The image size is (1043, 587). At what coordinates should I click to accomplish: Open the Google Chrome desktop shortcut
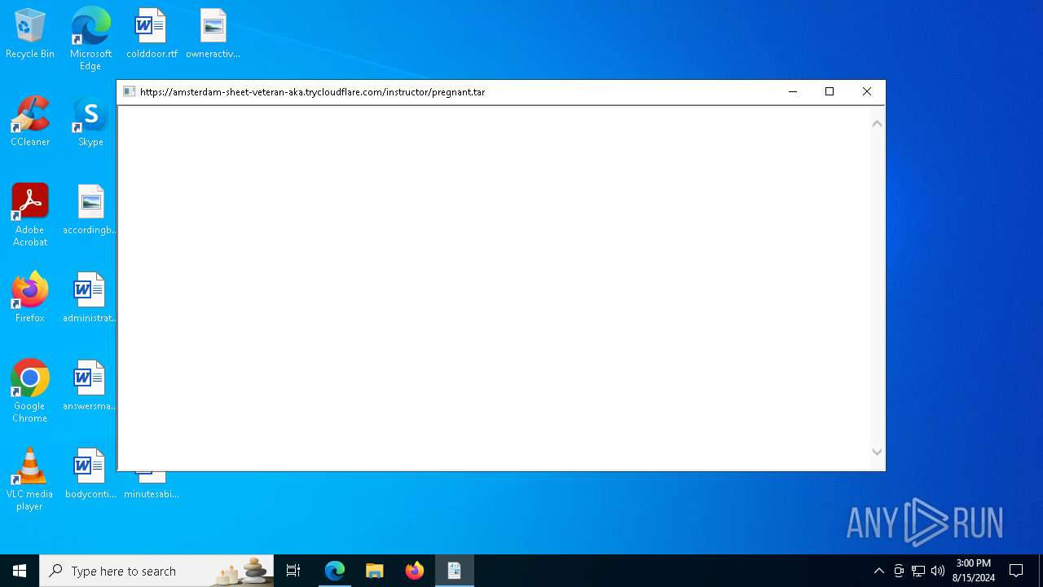[x=30, y=392]
